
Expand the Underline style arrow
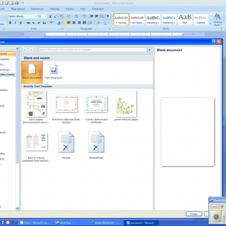click(x=24, y=23)
